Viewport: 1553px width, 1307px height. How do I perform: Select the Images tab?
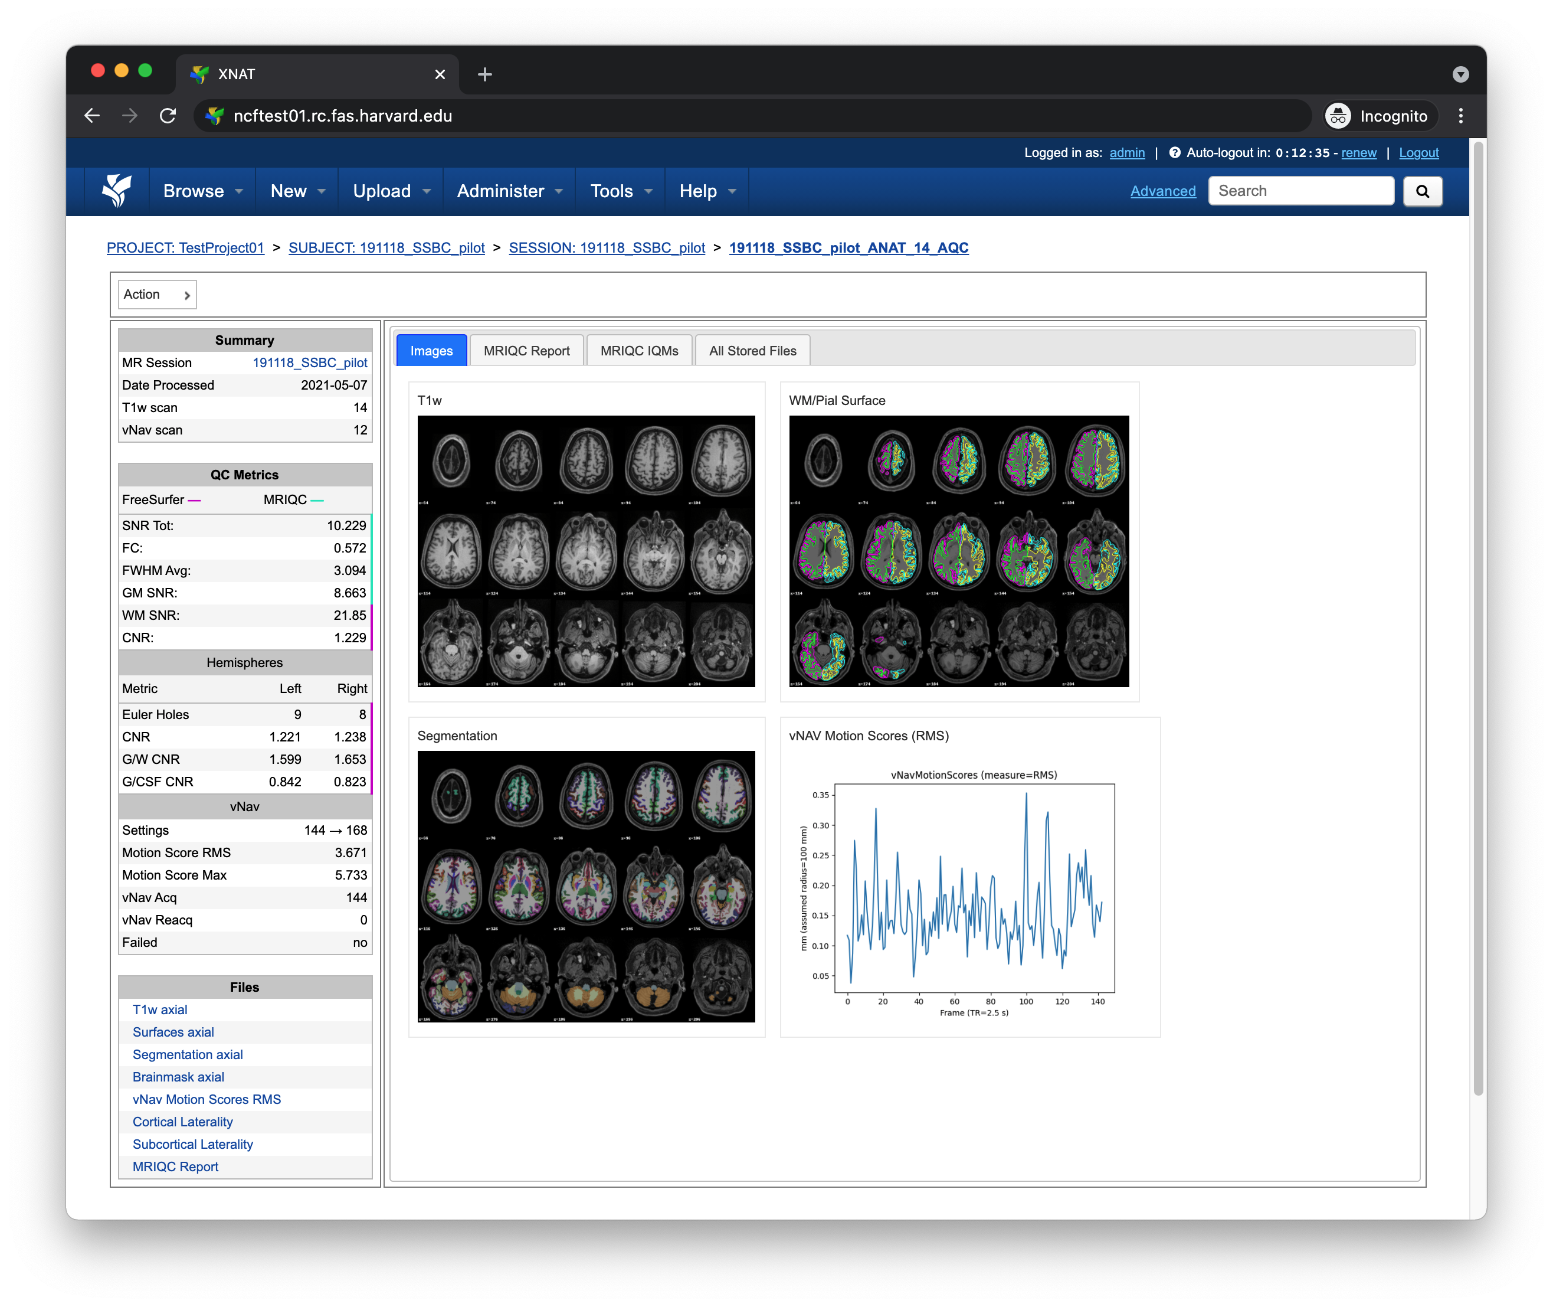coord(431,351)
